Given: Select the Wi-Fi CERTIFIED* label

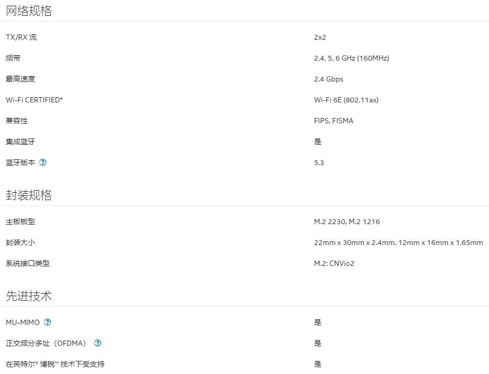Looking at the screenshot, I should (34, 100).
